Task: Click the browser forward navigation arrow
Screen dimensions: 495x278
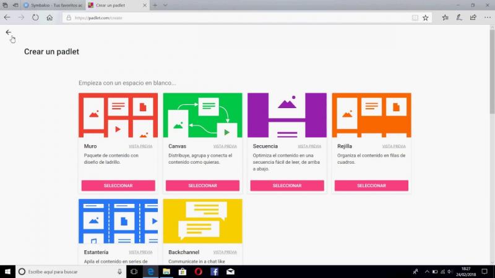Action: tap(21, 18)
